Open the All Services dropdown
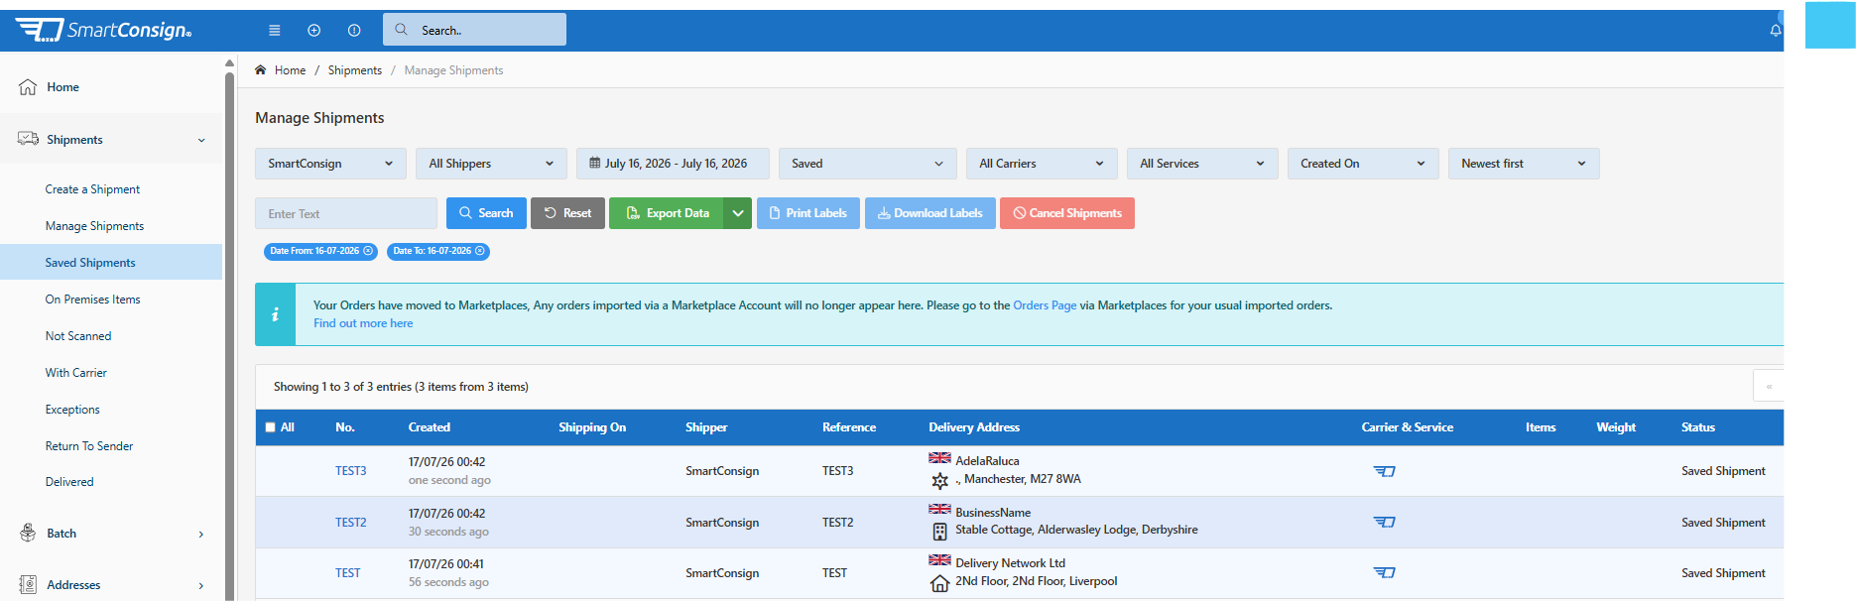The height and width of the screenshot is (601, 1857). point(1202,164)
